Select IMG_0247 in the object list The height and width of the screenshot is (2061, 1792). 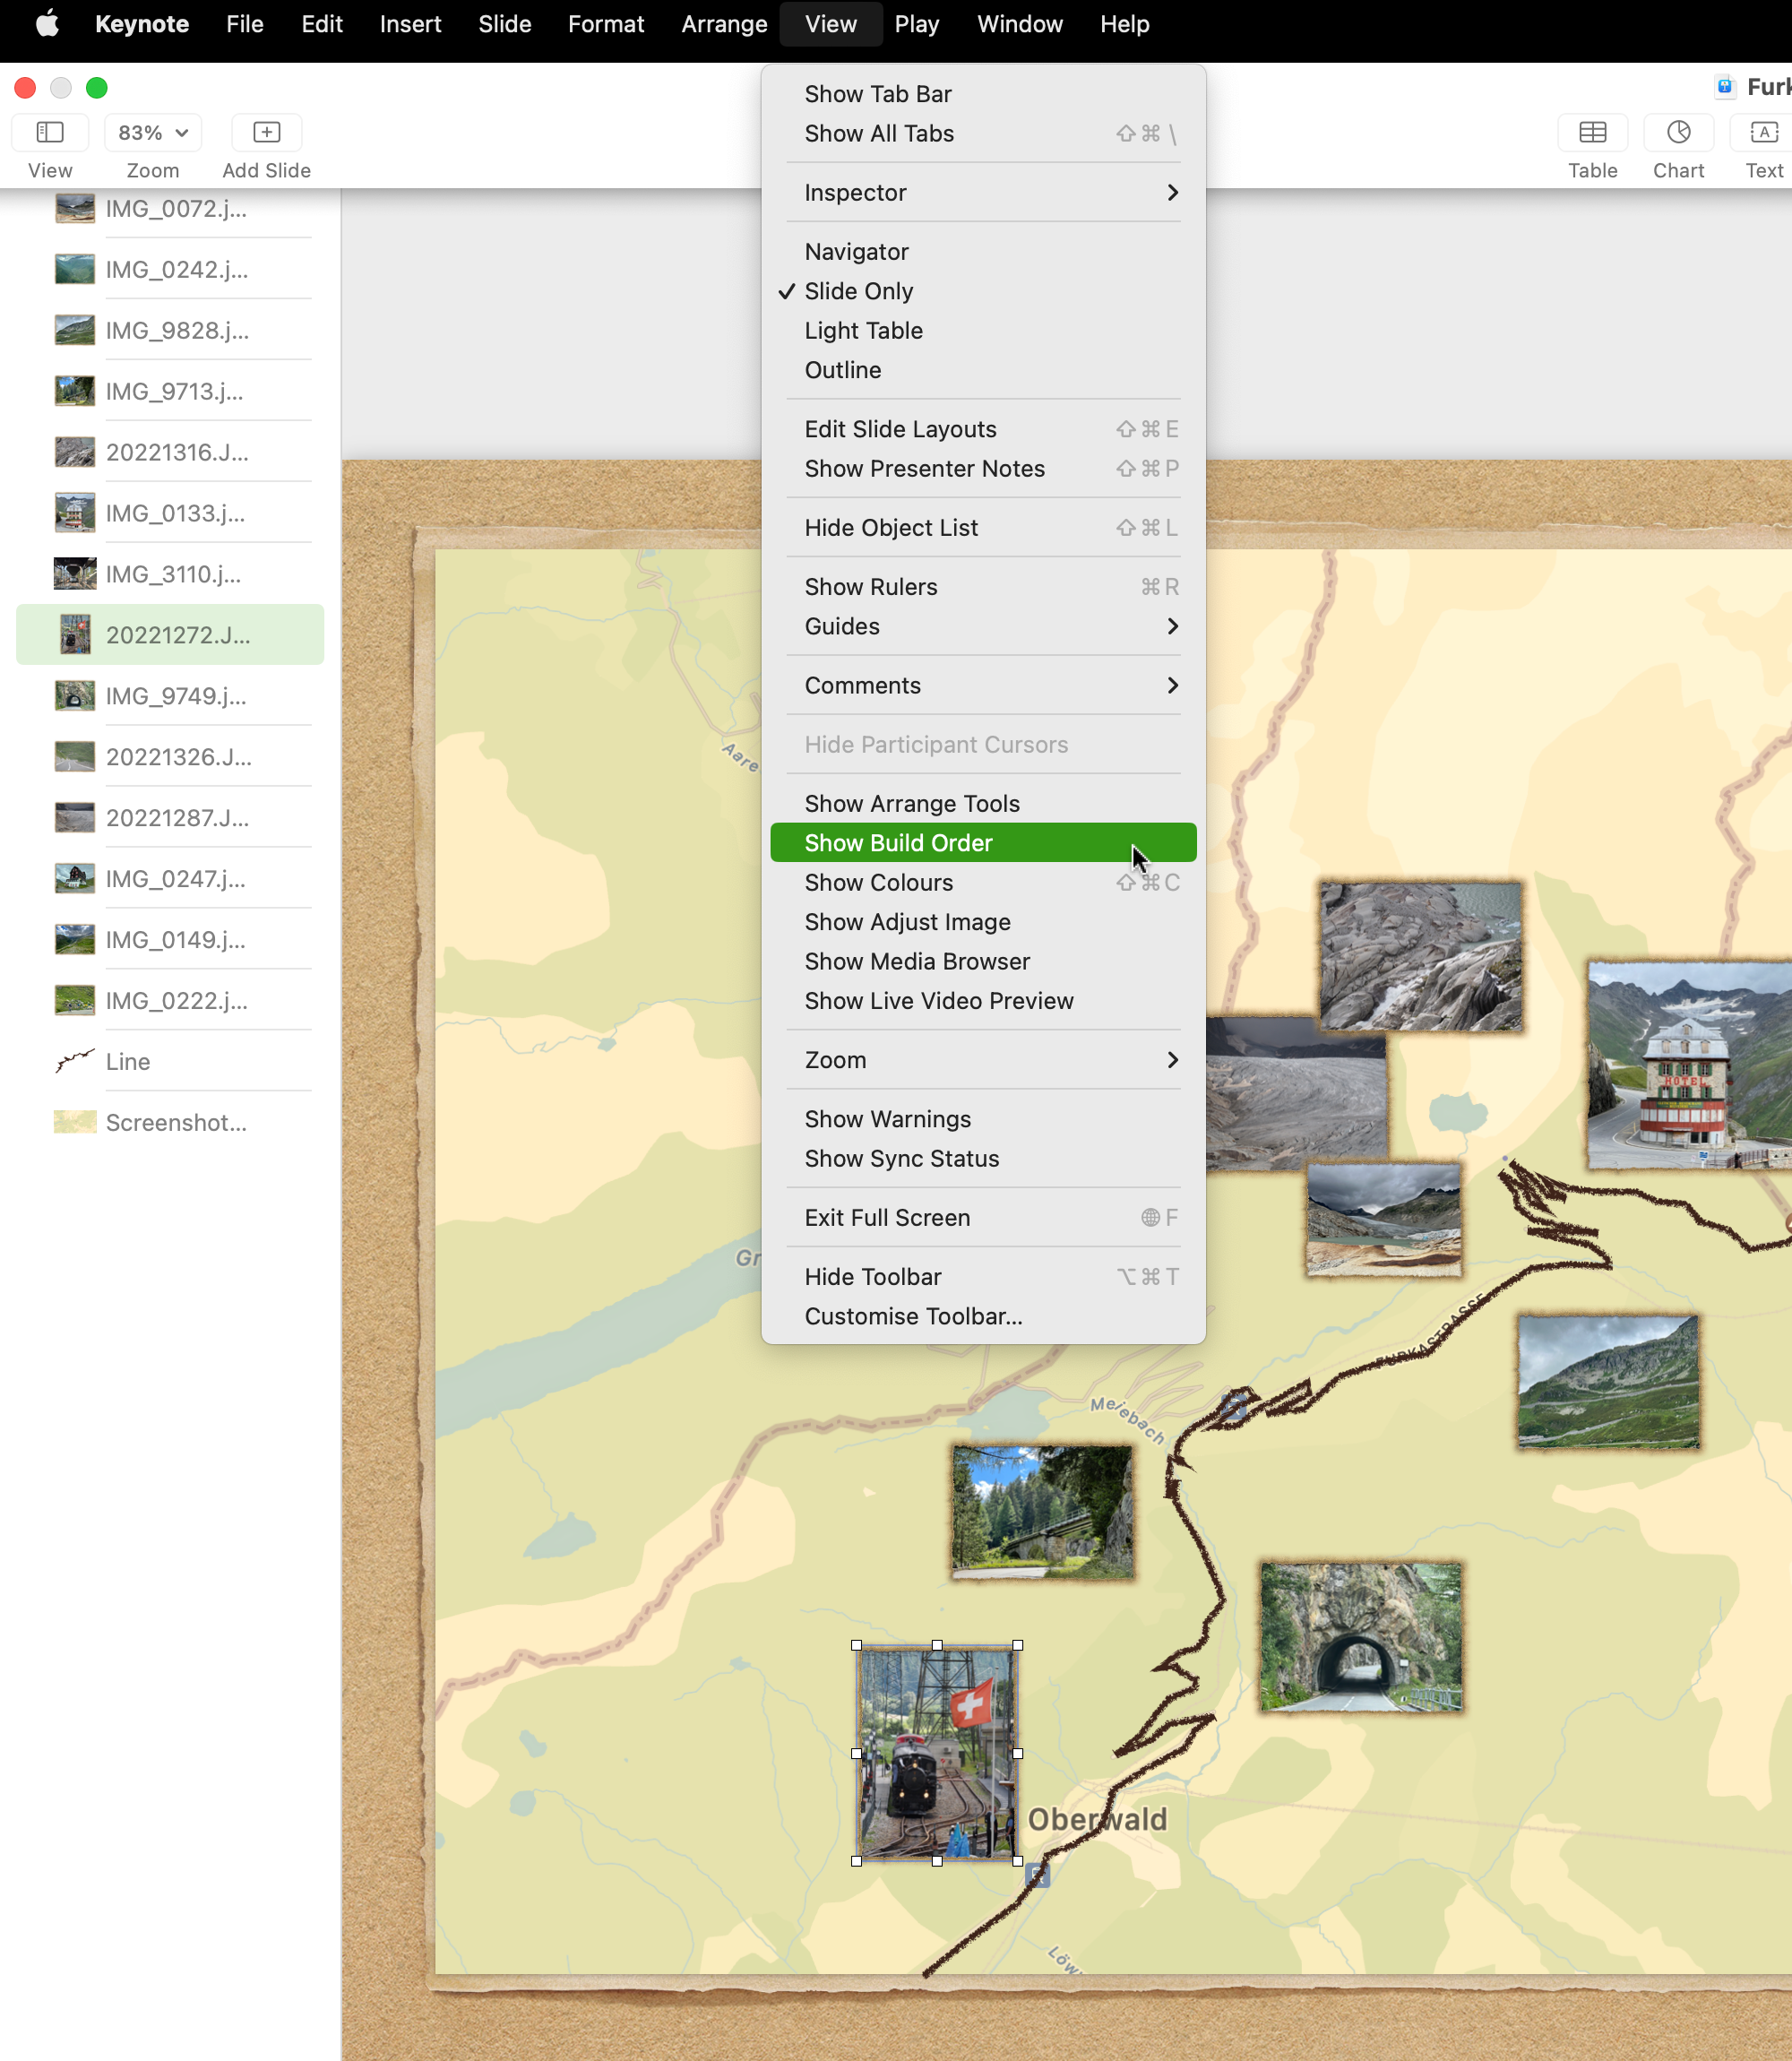[170, 879]
